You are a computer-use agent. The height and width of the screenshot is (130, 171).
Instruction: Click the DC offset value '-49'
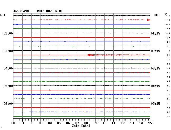(168, 29)
